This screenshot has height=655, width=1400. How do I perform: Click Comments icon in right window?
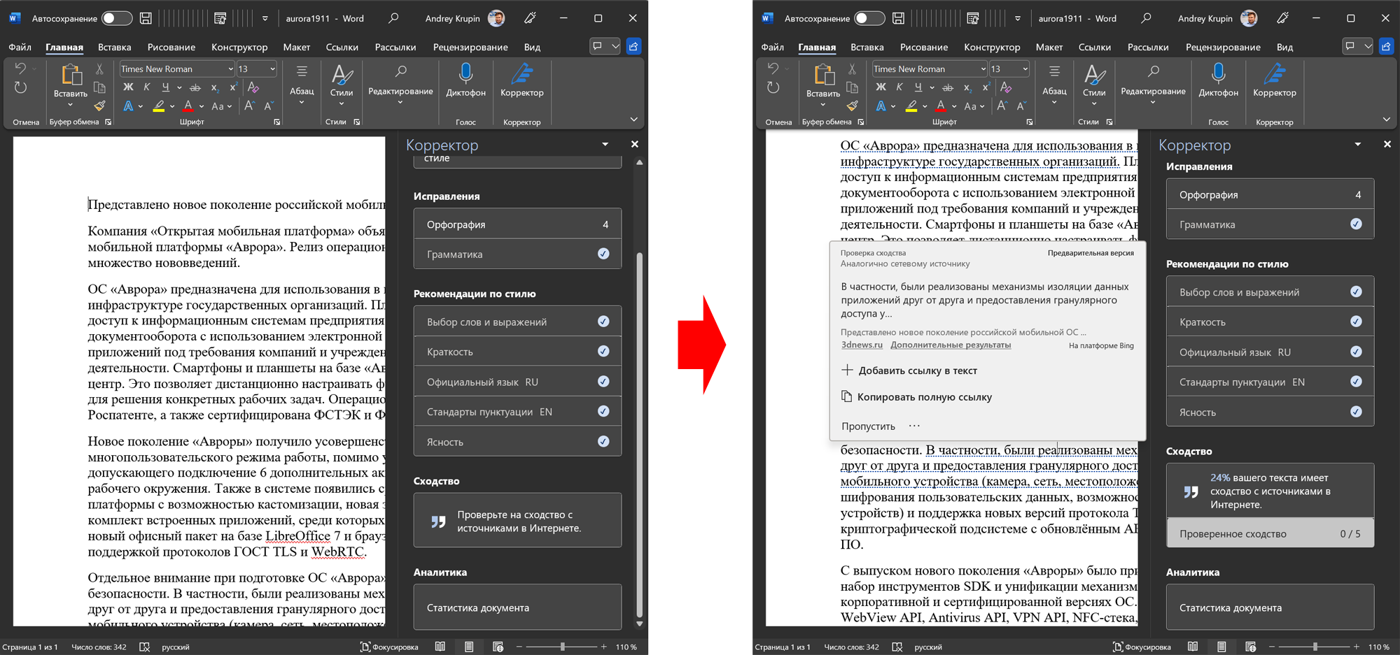1350,46
